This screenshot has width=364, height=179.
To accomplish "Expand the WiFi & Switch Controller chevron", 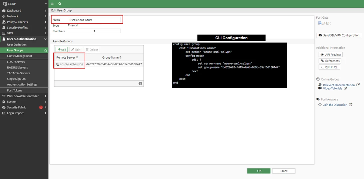I will [x=46, y=96].
